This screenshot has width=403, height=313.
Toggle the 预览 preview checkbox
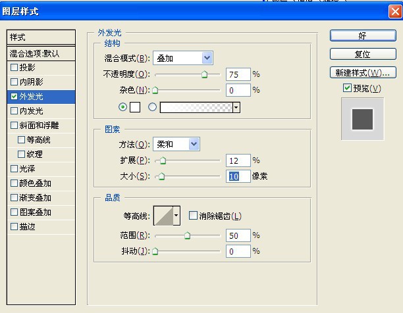(347, 88)
